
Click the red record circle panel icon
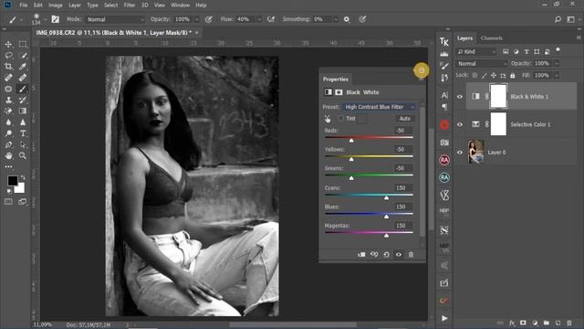point(444,125)
